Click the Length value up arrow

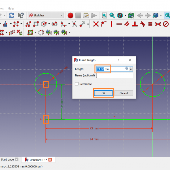point(131,68)
